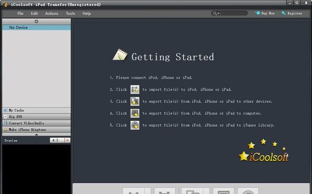This screenshot has height=194, width=312.
Task: Maximize the iPad Transfer window
Action: click(297, 3)
